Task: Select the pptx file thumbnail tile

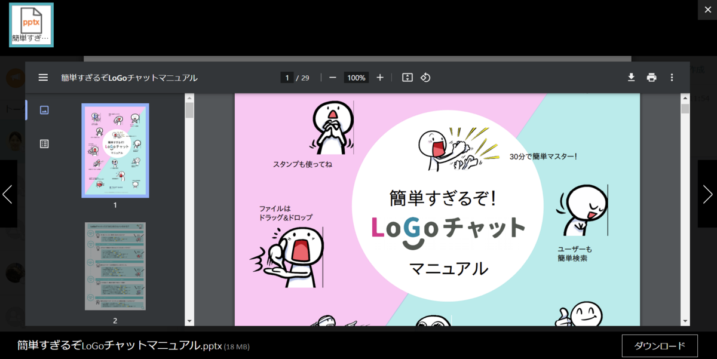Action: tap(31, 25)
